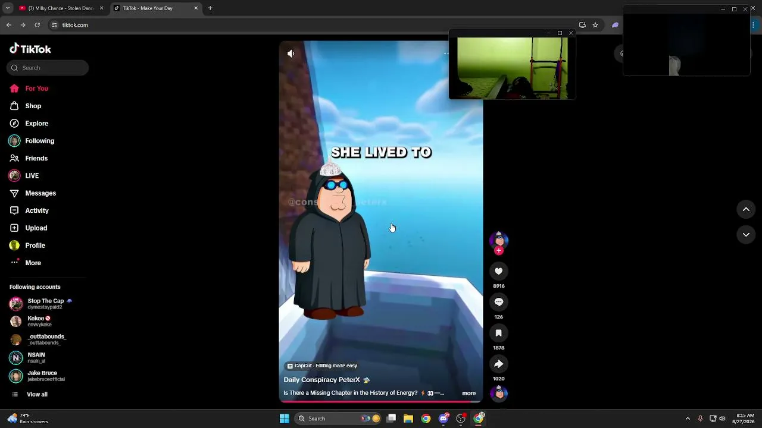
Task: Go to the next video with down chevron
Action: [746, 235]
